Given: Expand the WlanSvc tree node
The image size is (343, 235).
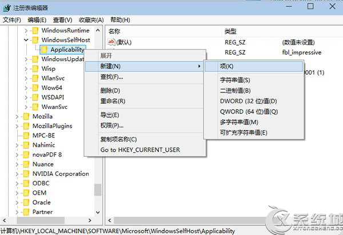Looking at the screenshot, I should pos(26,79).
